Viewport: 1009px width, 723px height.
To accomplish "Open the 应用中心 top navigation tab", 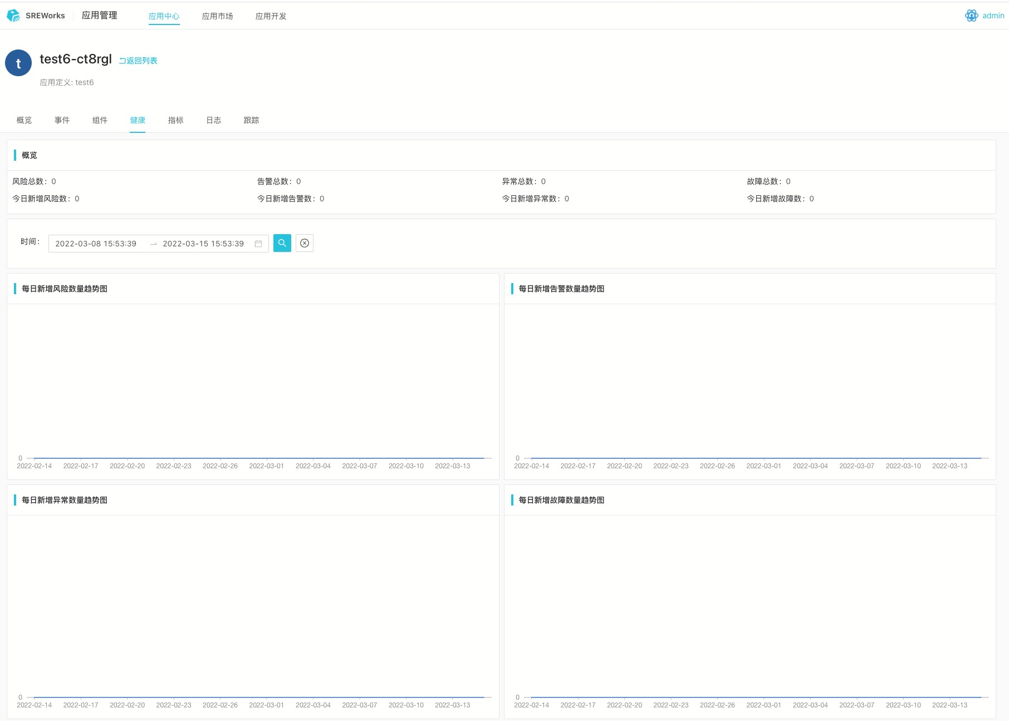I will pyautogui.click(x=164, y=16).
